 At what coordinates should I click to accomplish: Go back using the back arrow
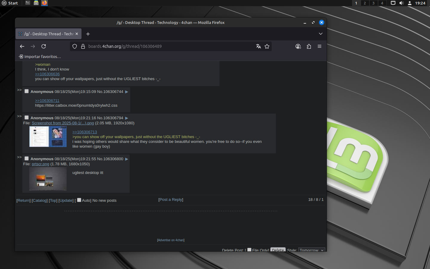[22, 46]
